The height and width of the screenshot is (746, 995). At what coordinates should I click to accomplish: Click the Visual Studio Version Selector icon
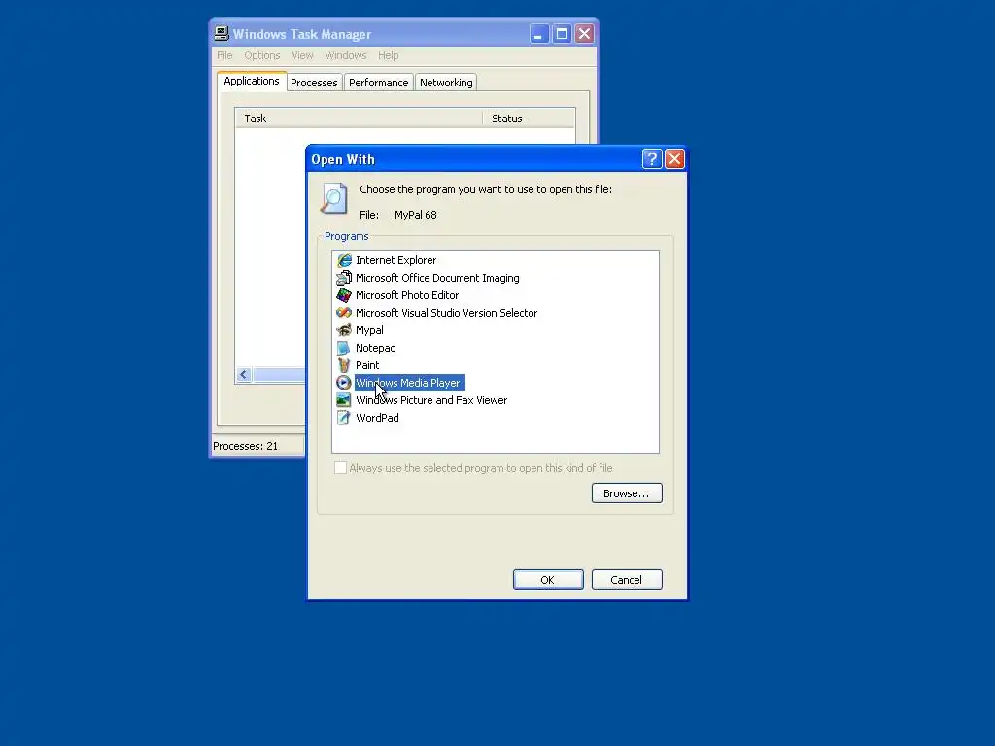coord(344,313)
